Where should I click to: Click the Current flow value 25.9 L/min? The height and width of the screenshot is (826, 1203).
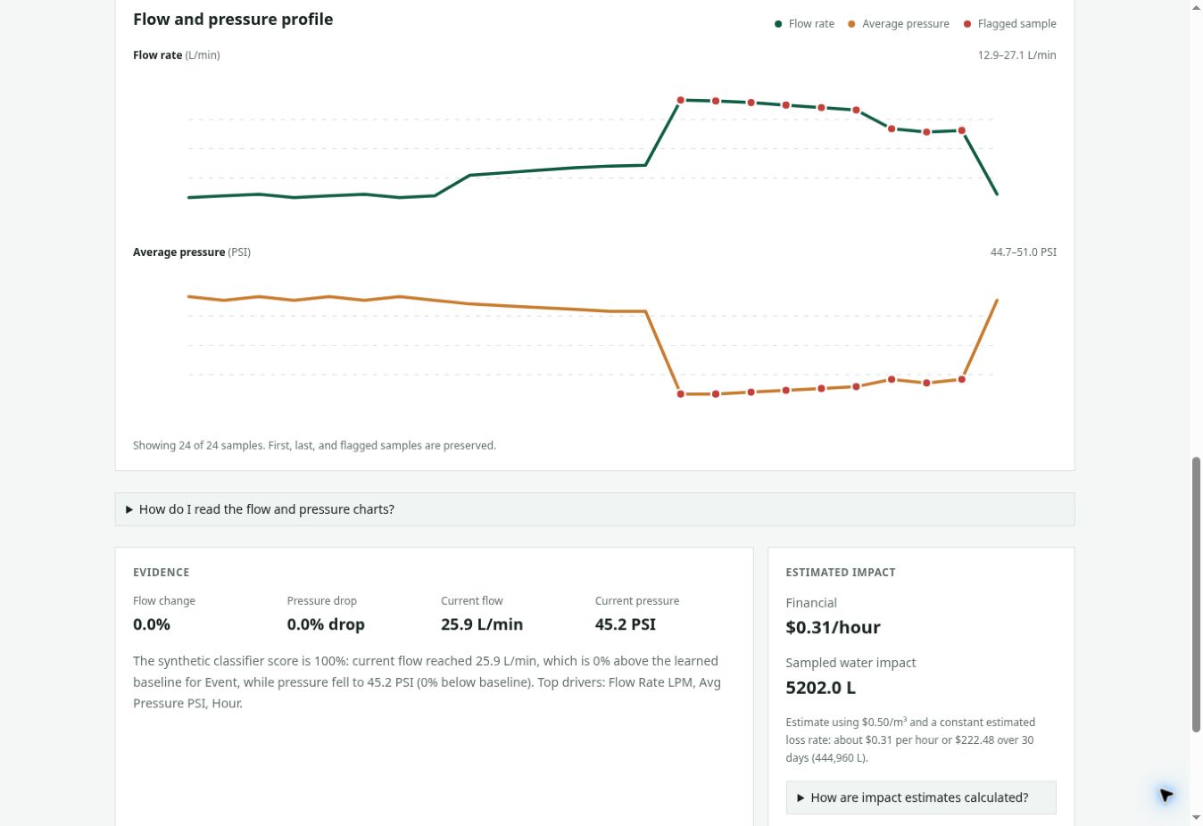tap(482, 624)
